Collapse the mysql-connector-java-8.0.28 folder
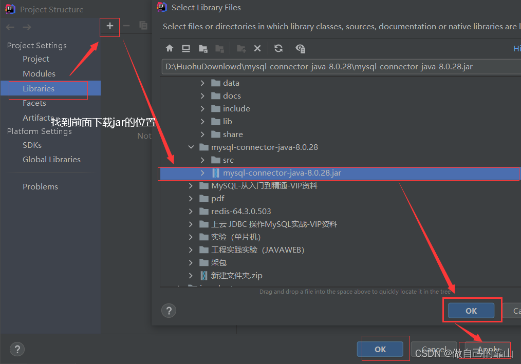 point(191,147)
